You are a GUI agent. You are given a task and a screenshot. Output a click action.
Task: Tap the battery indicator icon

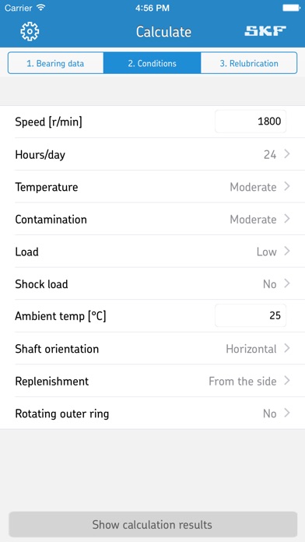tap(291, 8)
